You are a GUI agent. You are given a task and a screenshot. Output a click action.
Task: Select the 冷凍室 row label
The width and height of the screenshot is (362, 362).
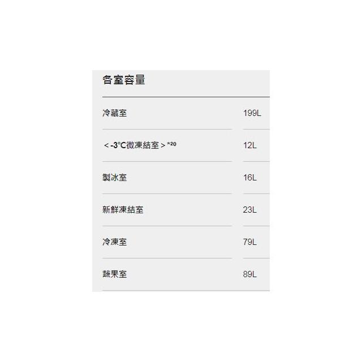pyautogui.click(x=115, y=242)
